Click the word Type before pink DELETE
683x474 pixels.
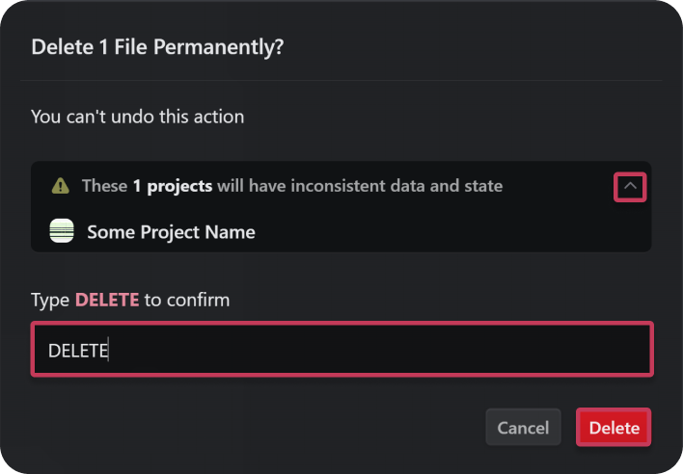[50, 300]
